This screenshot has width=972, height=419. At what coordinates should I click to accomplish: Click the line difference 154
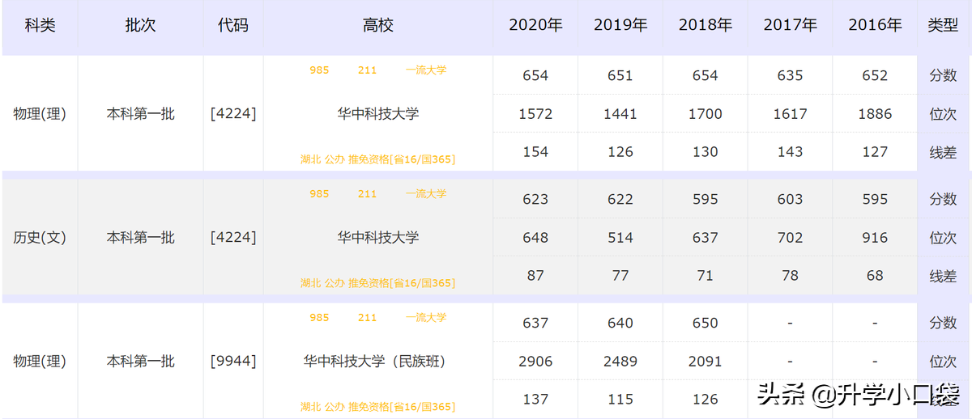[x=535, y=152]
